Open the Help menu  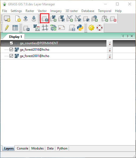pyautogui.click(x=118, y=11)
